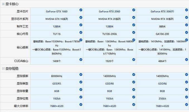Click check mark in 8000MHz cell
The image size is (189, 112).
tap(81, 74)
